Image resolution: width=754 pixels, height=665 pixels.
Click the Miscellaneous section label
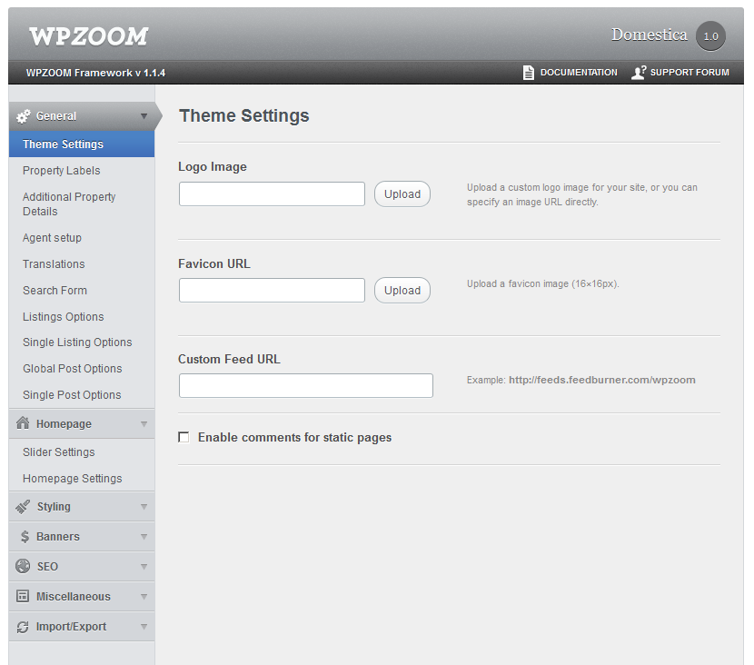pyautogui.click(x=74, y=597)
